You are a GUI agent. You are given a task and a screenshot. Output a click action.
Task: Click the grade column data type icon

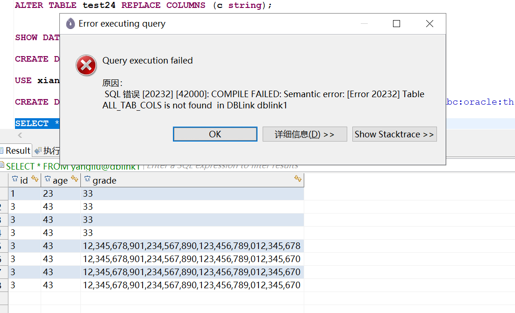[87, 179]
